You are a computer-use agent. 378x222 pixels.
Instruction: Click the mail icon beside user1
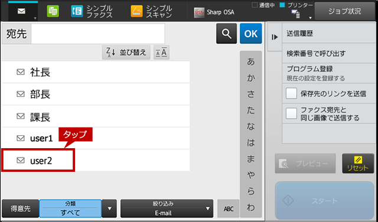tap(21, 138)
